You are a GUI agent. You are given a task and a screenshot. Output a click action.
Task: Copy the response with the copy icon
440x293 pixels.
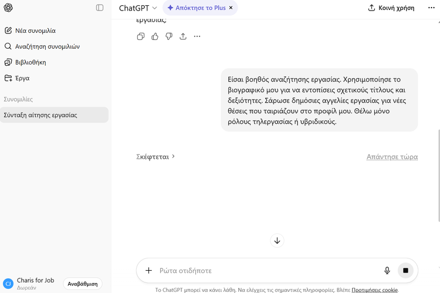click(141, 36)
